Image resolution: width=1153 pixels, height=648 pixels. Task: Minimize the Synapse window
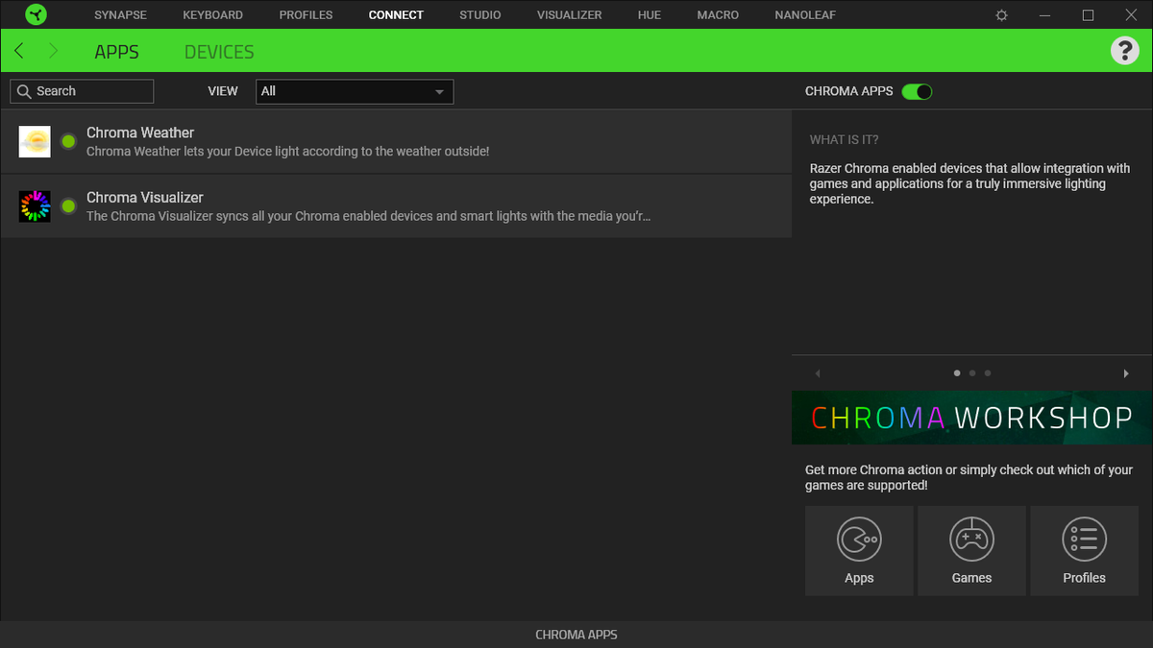(1044, 15)
